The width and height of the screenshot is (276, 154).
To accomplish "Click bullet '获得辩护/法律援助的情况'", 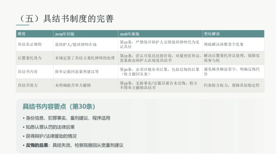I will coord(50,136).
